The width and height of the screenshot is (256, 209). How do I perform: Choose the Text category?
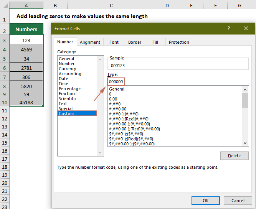63,104
